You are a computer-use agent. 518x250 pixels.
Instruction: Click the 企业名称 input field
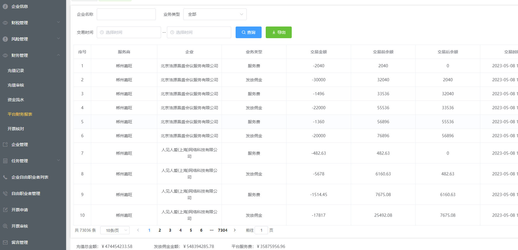[x=126, y=14]
